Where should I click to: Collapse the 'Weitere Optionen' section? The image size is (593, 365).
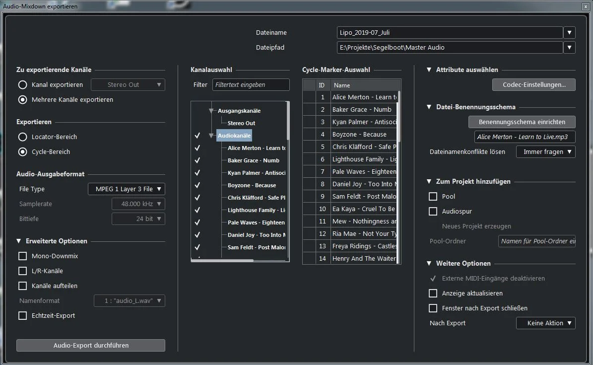click(429, 264)
